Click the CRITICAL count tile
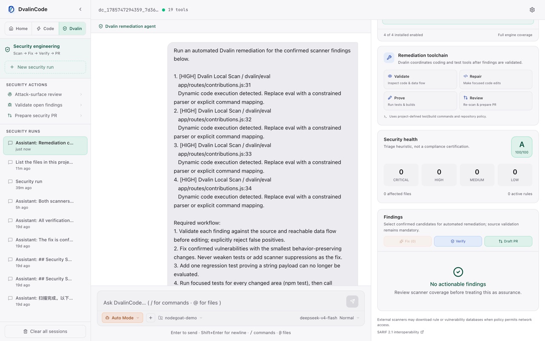 pyautogui.click(x=401, y=175)
